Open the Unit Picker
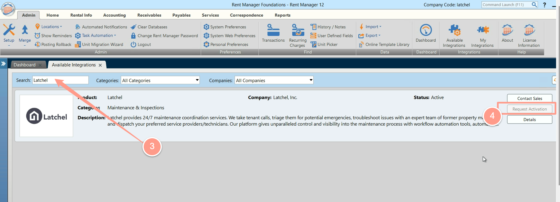The height and width of the screenshot is (202, 560). click(x=324, y=44)
